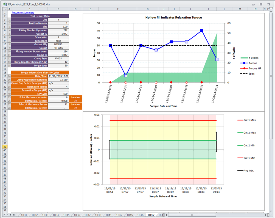Click the Torque Spec value 50 cell
The height and width of the screenshot is (218, 275).
point(58,65)
